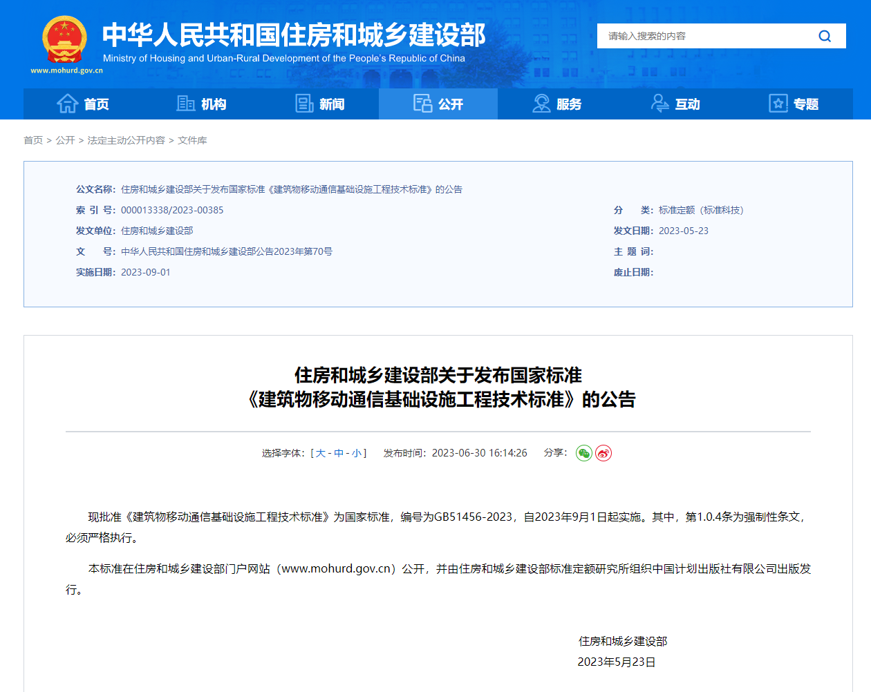
Task: Click the building icon beside 机构
Action: (185, 102)
